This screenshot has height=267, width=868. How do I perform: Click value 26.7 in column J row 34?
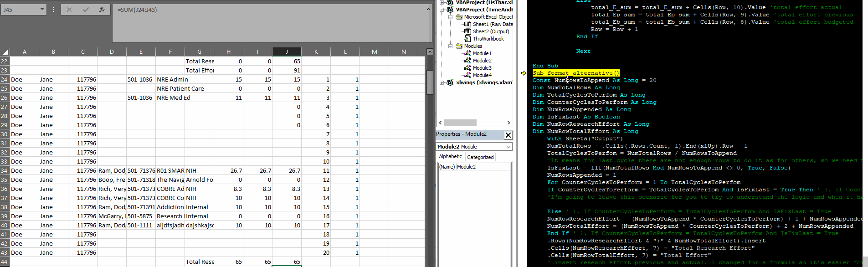tap(287, 170)
